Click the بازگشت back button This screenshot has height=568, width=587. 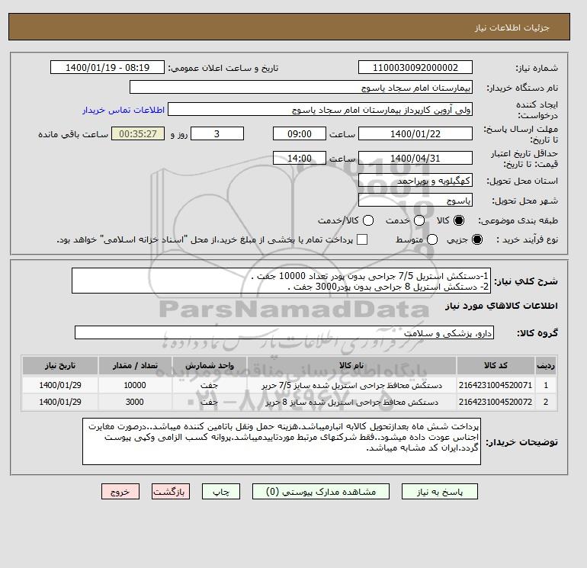coord(171,492)
